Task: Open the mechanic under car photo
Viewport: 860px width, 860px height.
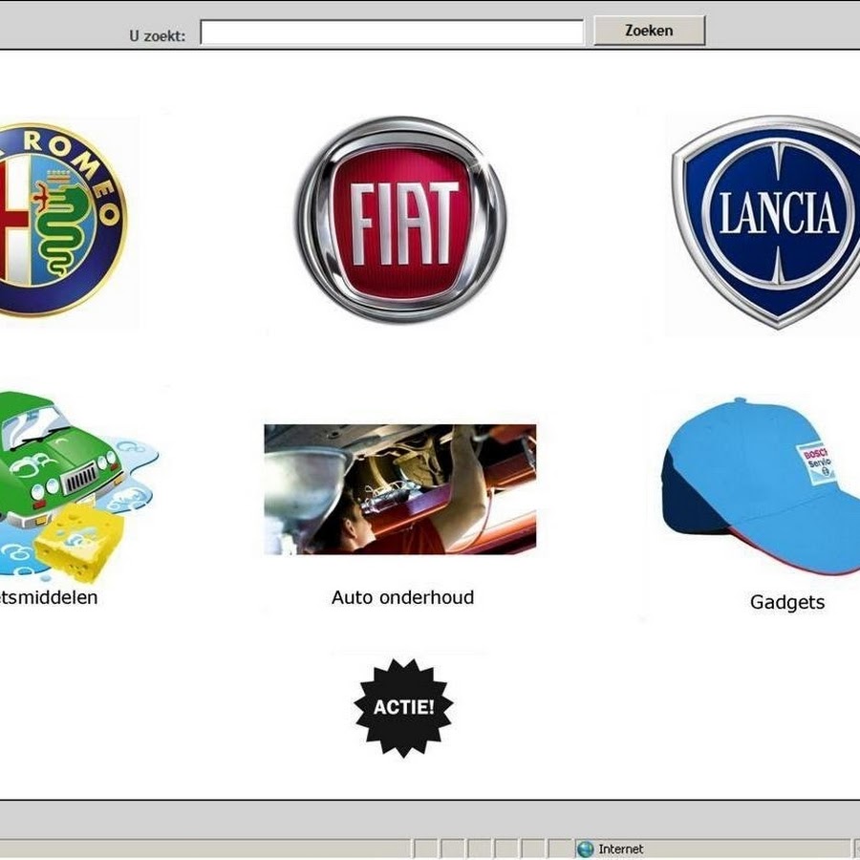Action: 400,489
